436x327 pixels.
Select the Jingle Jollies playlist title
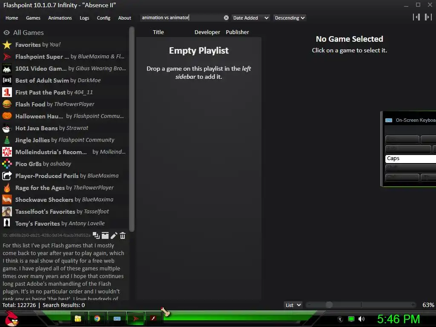(32, 140)
